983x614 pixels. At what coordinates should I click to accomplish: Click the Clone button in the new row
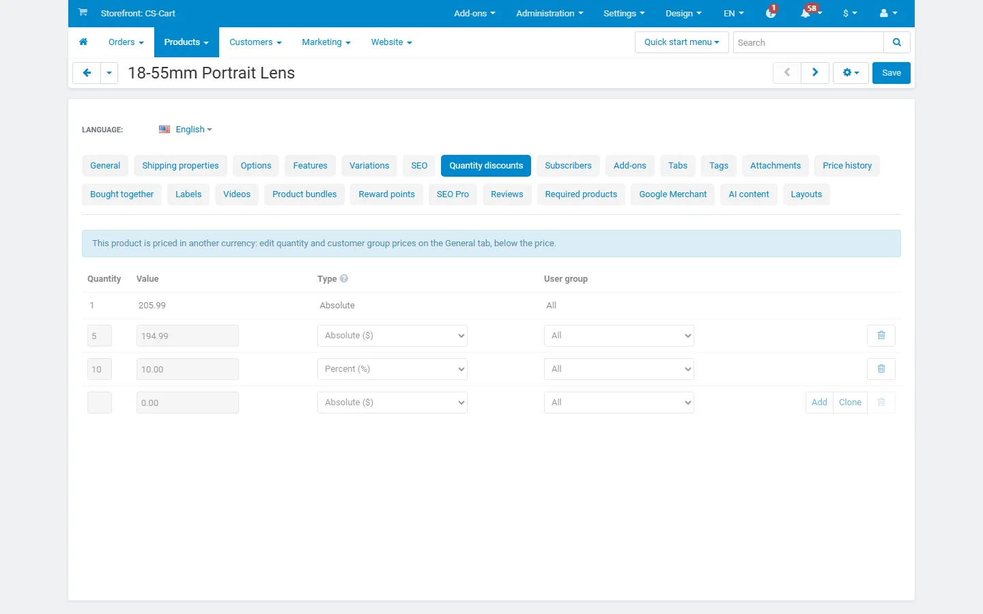(850, 403)
